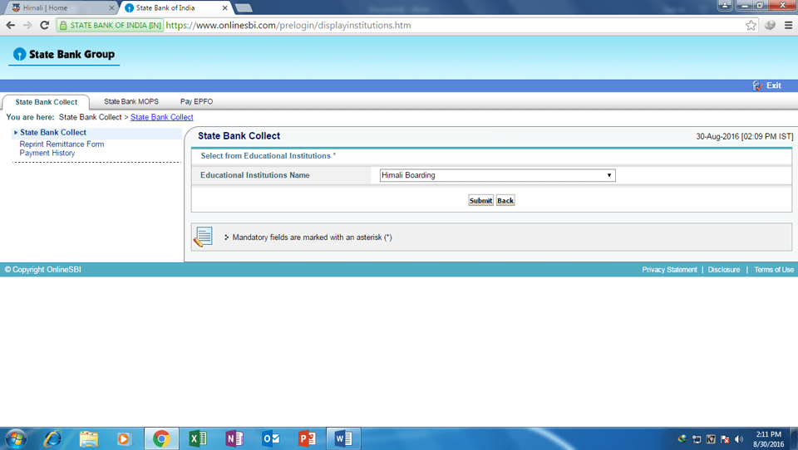Select the State Bank Collect tab

point(47,101)
